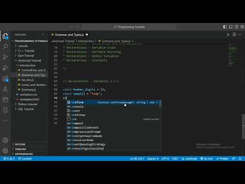Open Summary.js in explorer
The width and height of the screenshot is (245, 184).
[x=30, y=89]
